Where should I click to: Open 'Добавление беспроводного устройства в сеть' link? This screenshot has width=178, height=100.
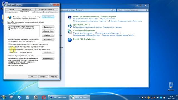tap(125, 21)
